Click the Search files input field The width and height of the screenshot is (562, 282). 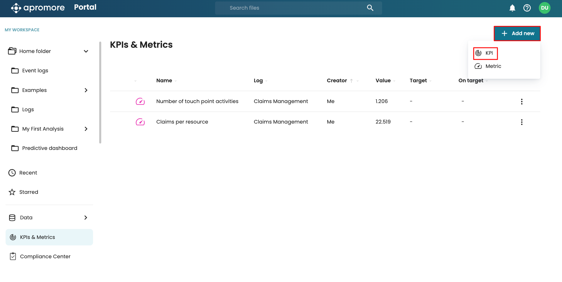coord(293,8)
